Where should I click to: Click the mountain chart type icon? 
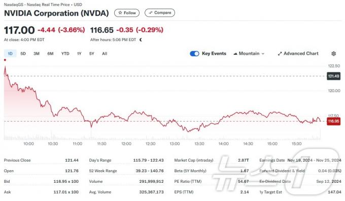click(x=235, y=54)
